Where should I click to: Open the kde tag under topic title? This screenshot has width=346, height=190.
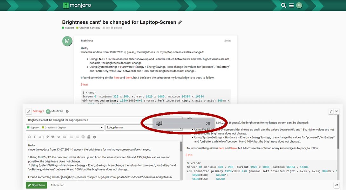(106, 28)
